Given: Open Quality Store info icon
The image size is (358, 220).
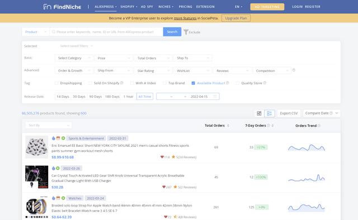Looking at the screenshot, I should pyautogui.click(x=265, y=83).
